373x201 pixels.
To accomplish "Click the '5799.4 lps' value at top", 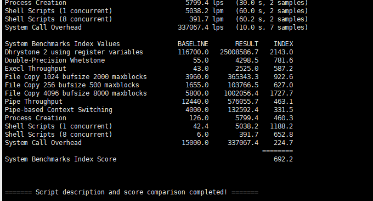I will [x=205, y=3].
